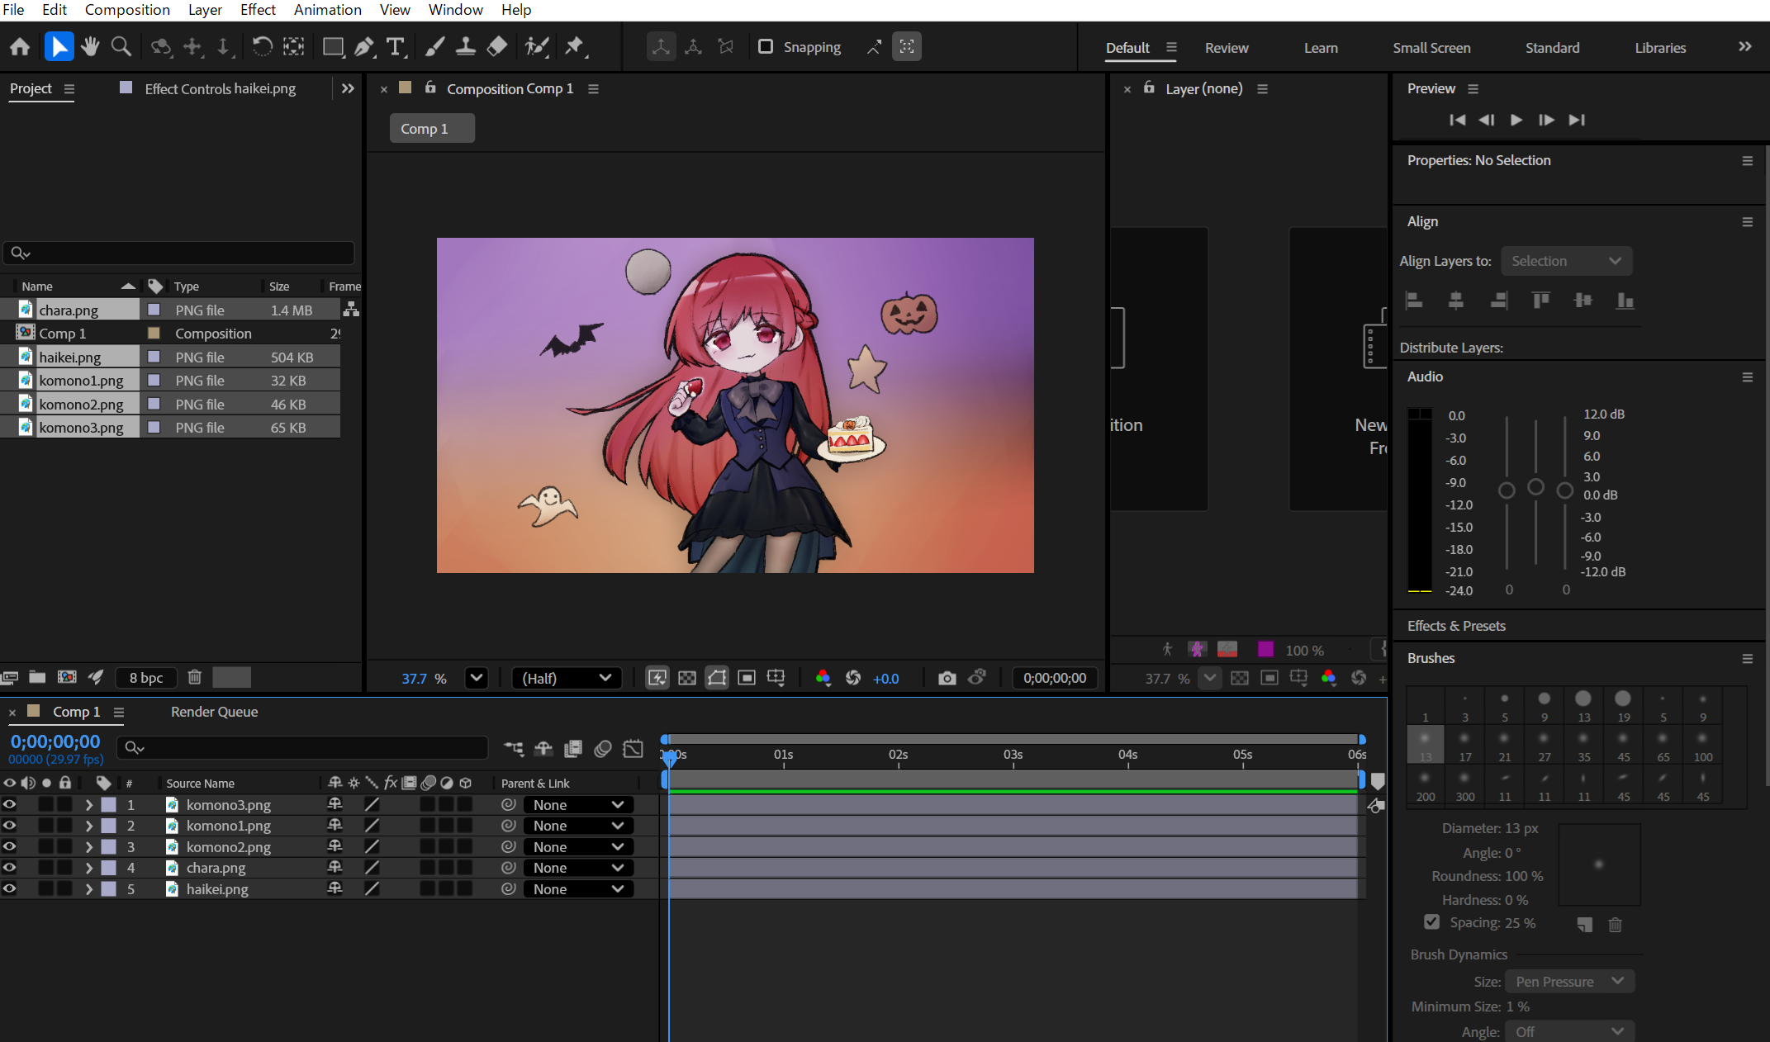Delete selected project item with trash icon
Screen dimensions: 1770x1042
(x=194, y=677)
